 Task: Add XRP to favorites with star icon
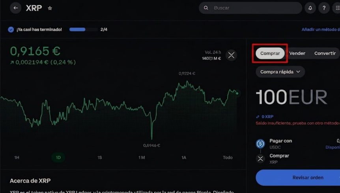coord(50,8)
